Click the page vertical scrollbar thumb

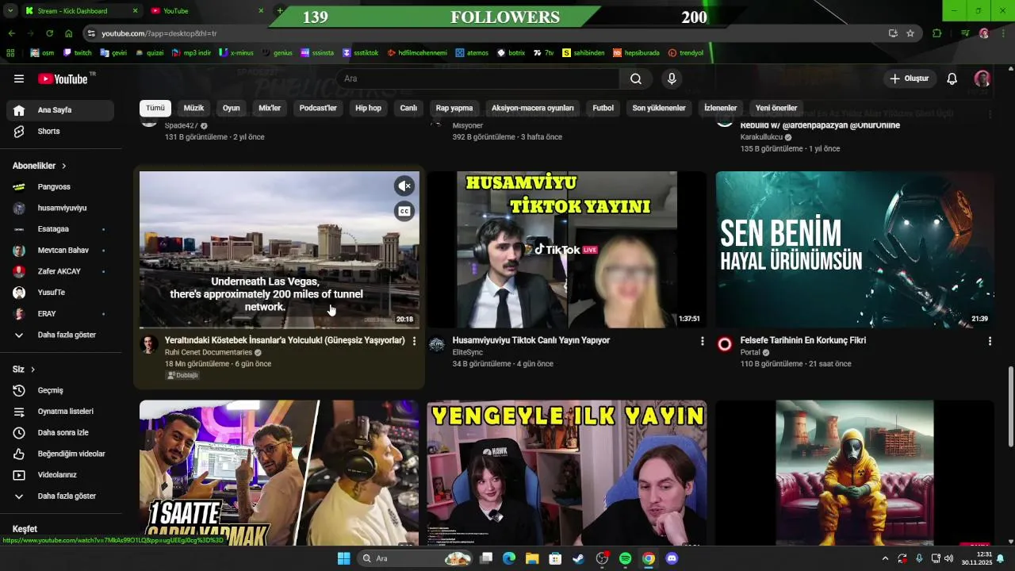point(1010,407)
